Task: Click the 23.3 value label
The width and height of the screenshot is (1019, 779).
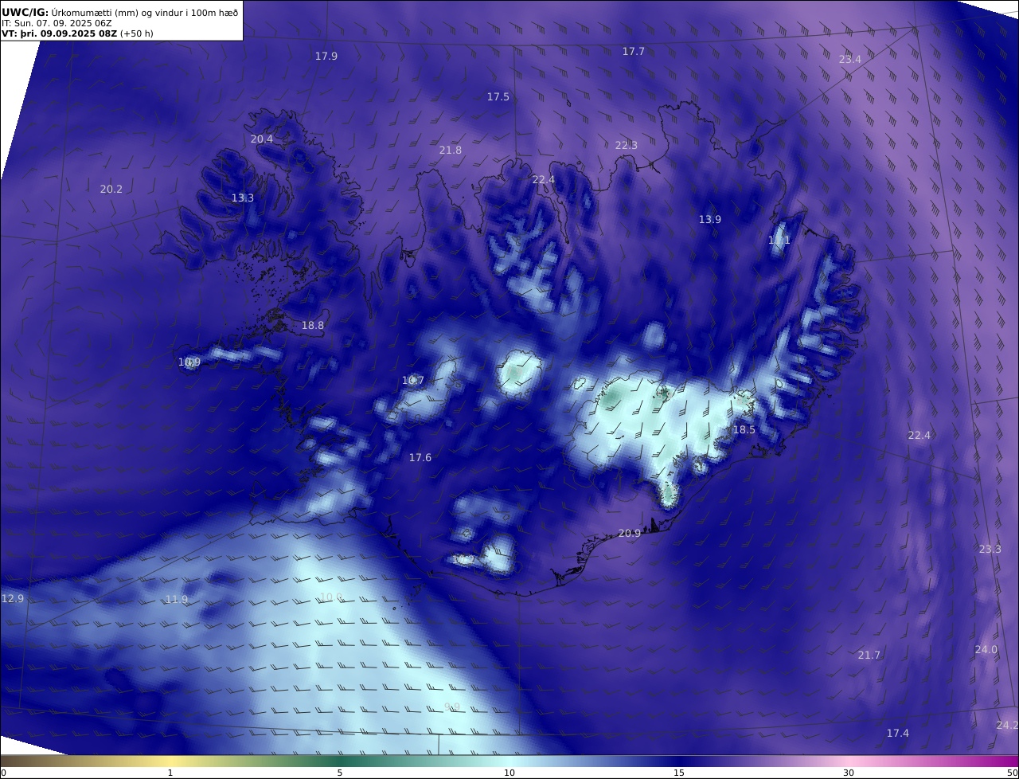Action: [x=990, y=549]
